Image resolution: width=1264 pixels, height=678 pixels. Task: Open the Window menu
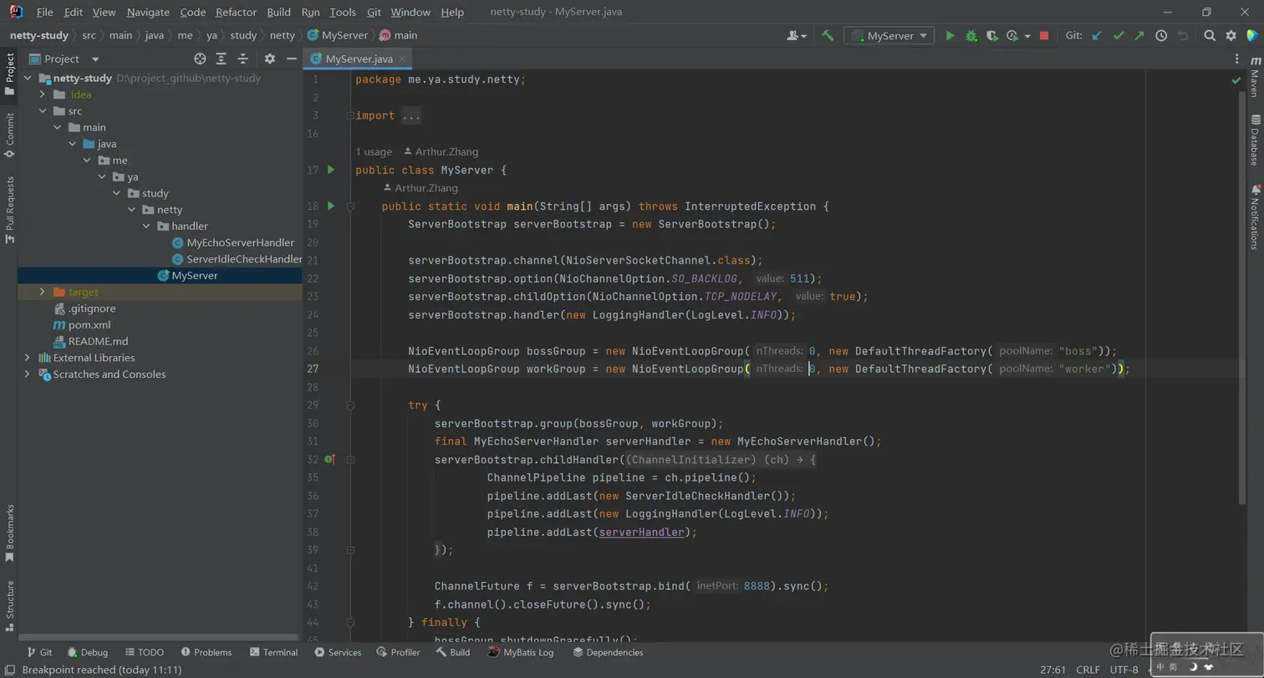[x=410, y=13]
